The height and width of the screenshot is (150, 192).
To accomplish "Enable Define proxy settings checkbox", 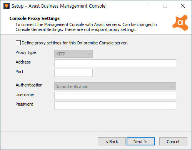I will point(18,43).
